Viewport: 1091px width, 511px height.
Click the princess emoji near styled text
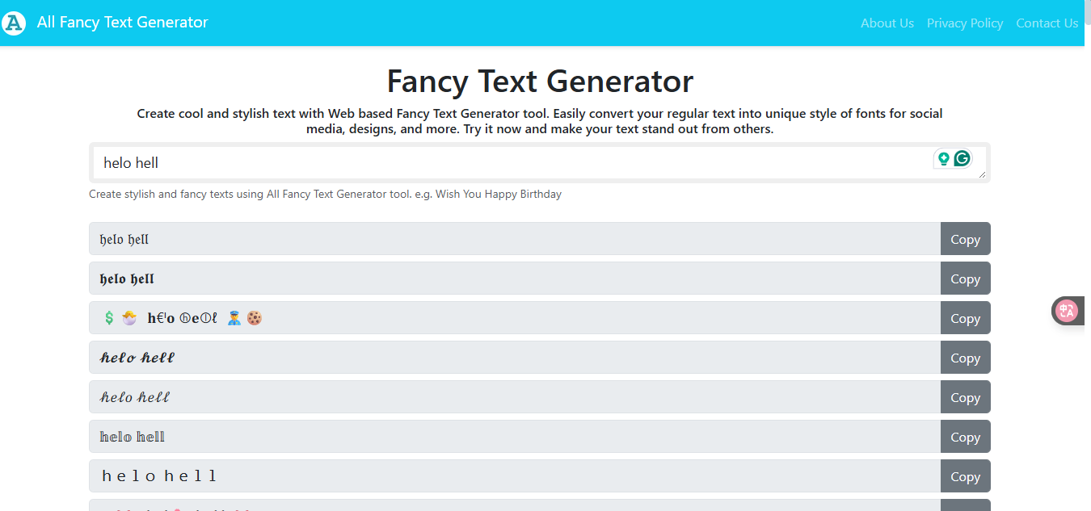click(x=129, y=317)
